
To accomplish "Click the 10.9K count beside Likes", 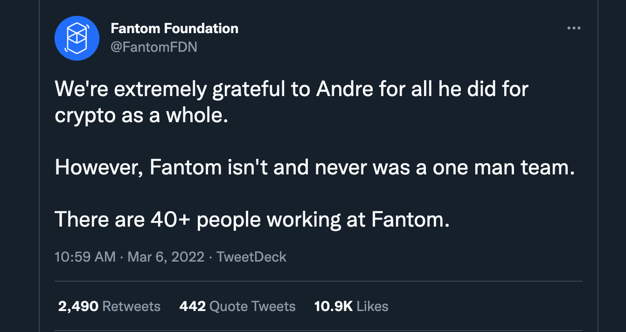I will [333, 306].
